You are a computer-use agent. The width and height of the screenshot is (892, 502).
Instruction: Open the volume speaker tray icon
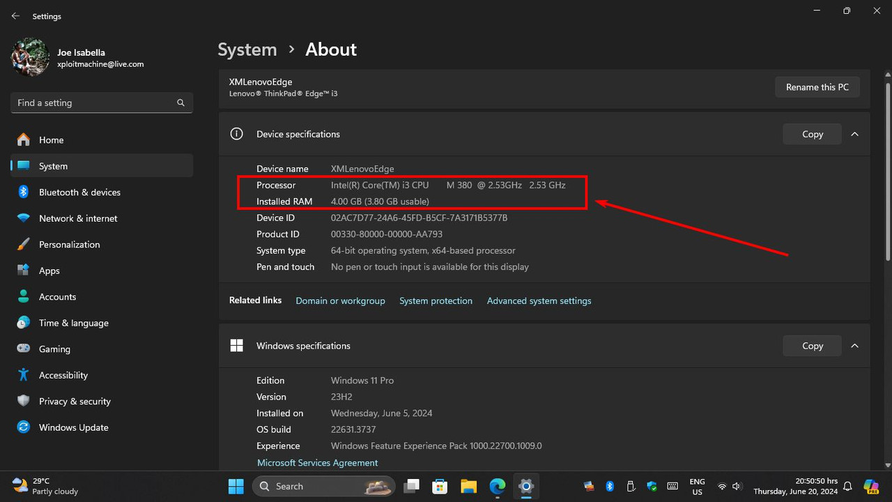tap(737, 486)
